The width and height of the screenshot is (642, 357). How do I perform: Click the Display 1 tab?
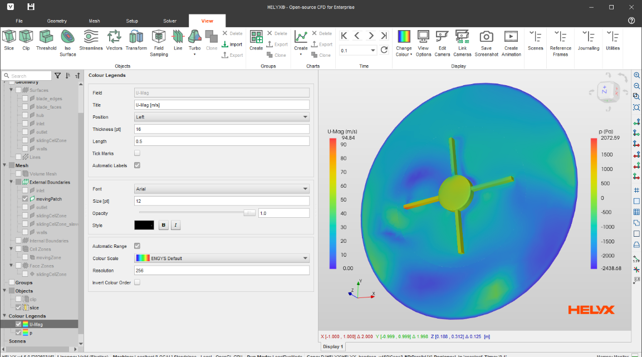coord(333,347)
